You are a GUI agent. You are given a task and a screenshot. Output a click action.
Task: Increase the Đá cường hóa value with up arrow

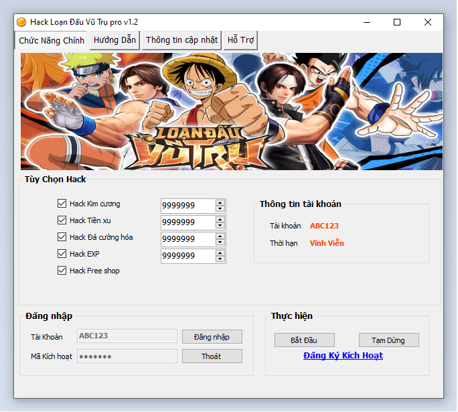pyautogui.click(x=220, y=236)
